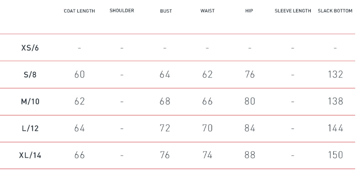Click the M/10 bust value 68

[165, 101]
